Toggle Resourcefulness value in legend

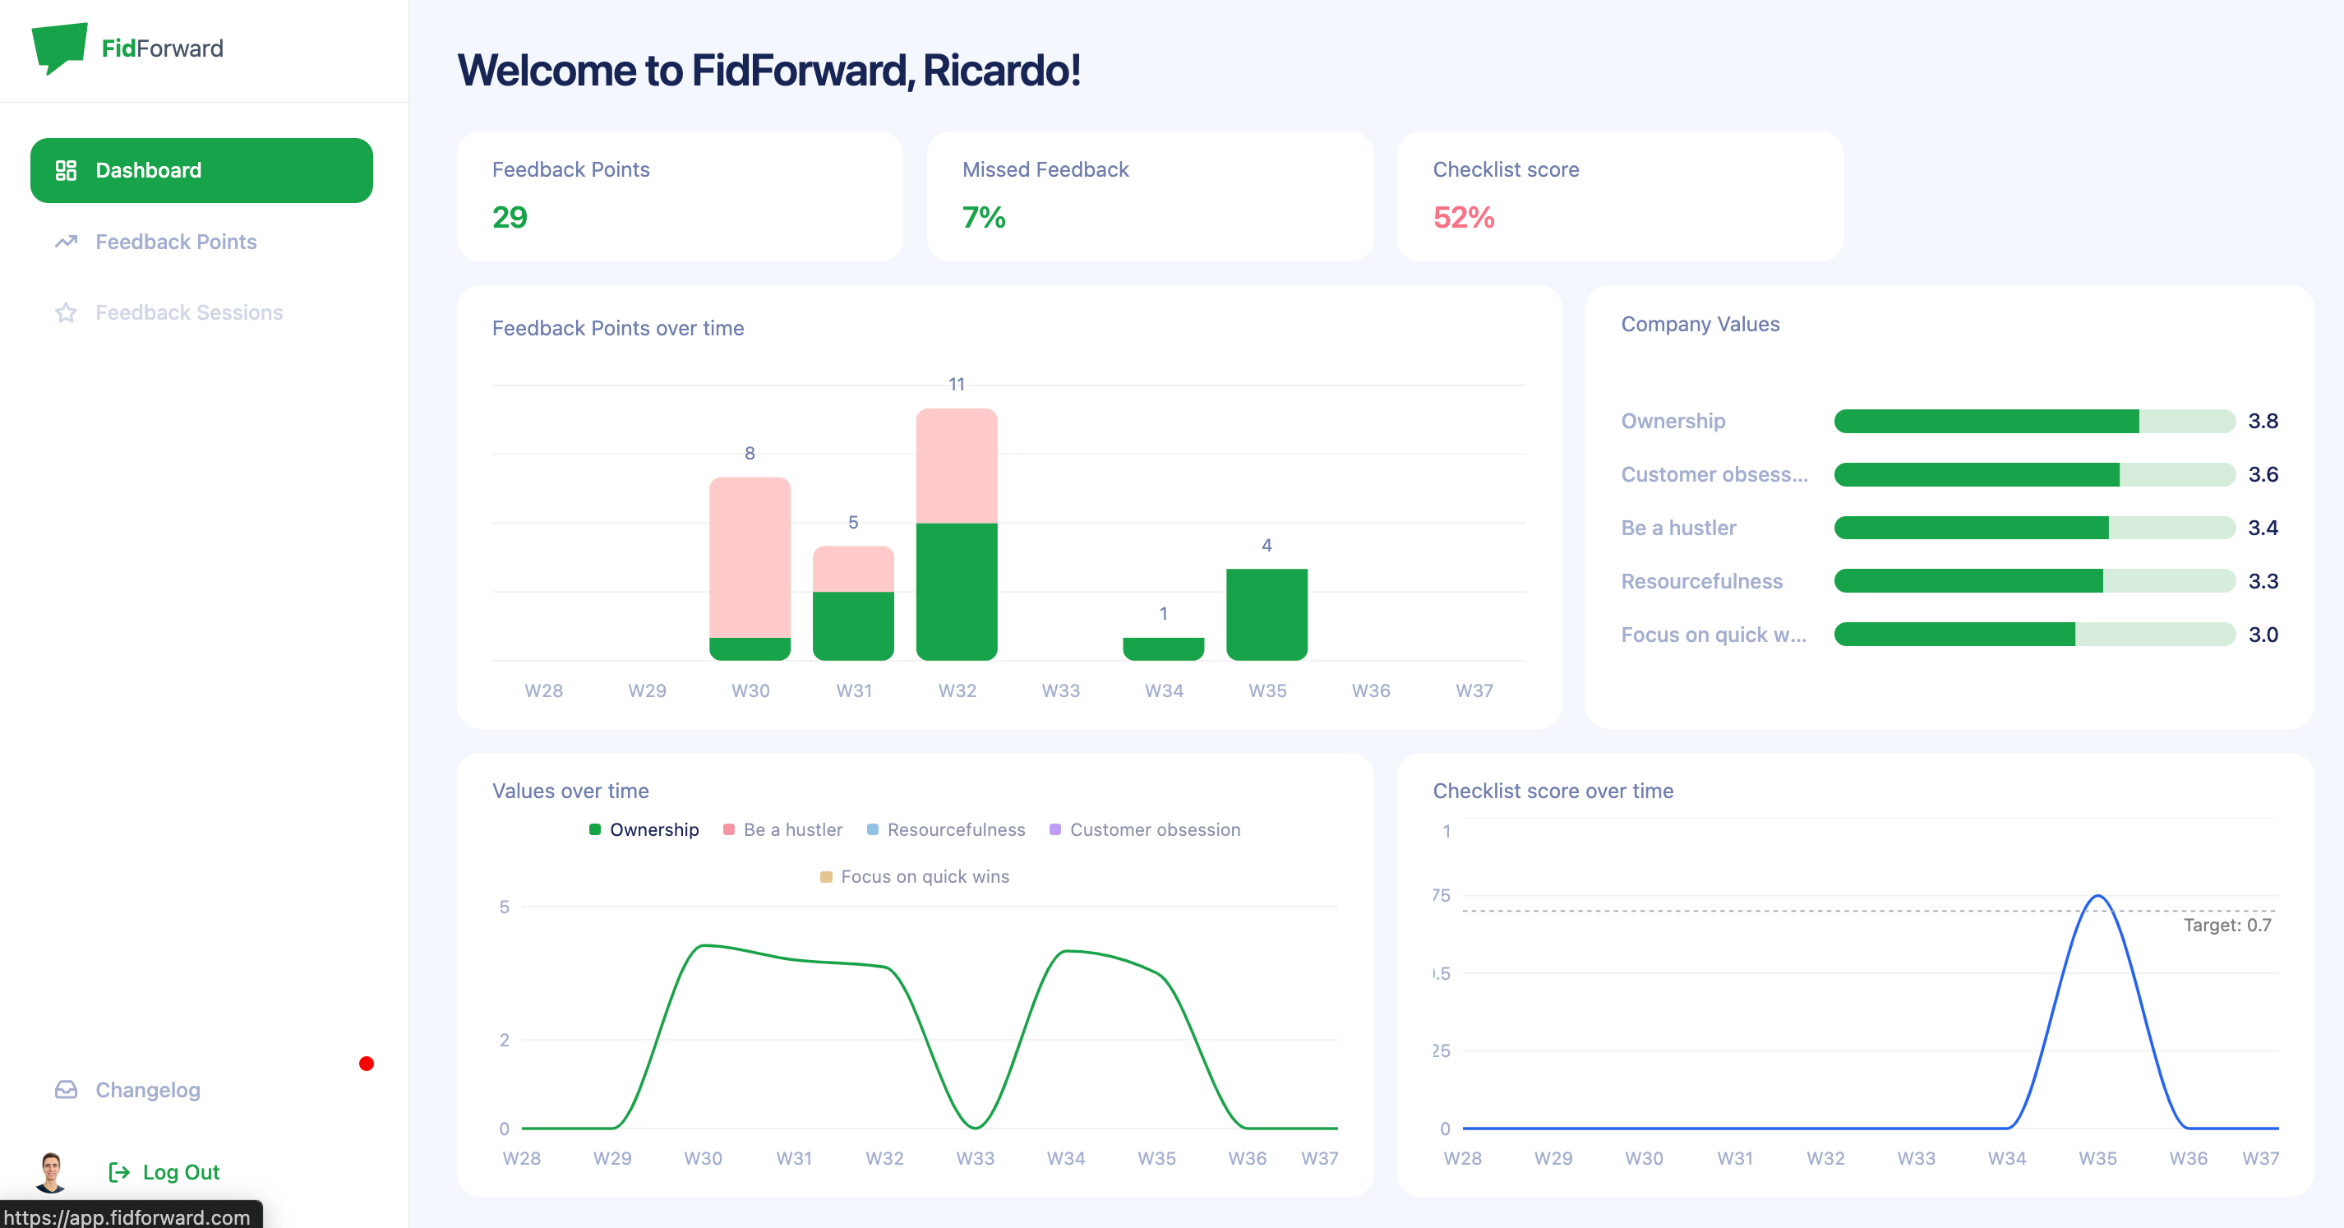point(950,829)
